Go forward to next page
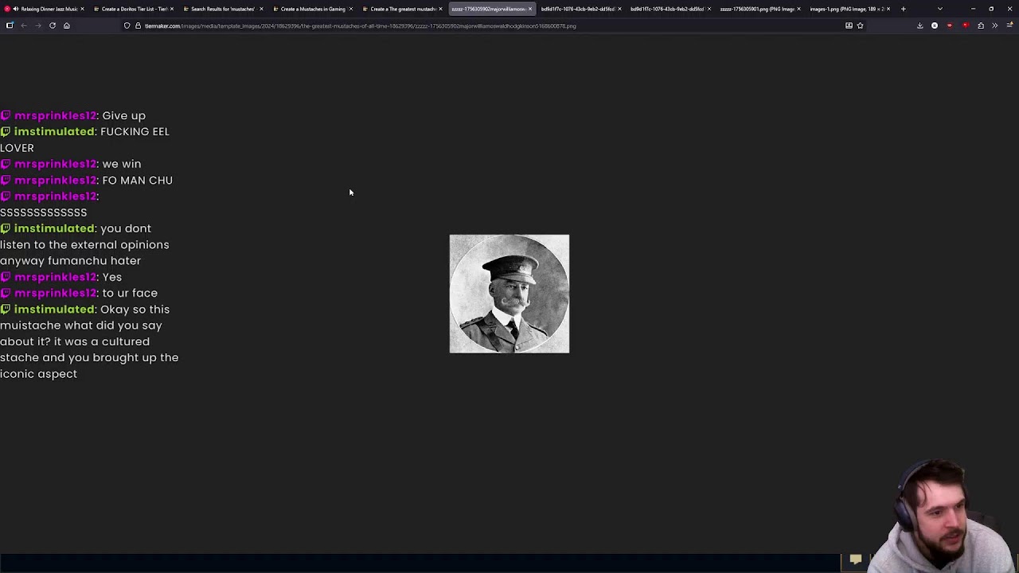The image size is (1019, 573). click(x=37, y=25)
